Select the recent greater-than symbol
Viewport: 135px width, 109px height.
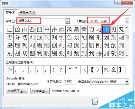[10, 70]
